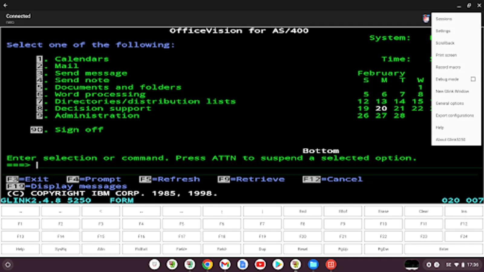Viewport: 484px width, 272px height.
Task: Tap the F3 key on the keypad
Action: tap(101, 224)
